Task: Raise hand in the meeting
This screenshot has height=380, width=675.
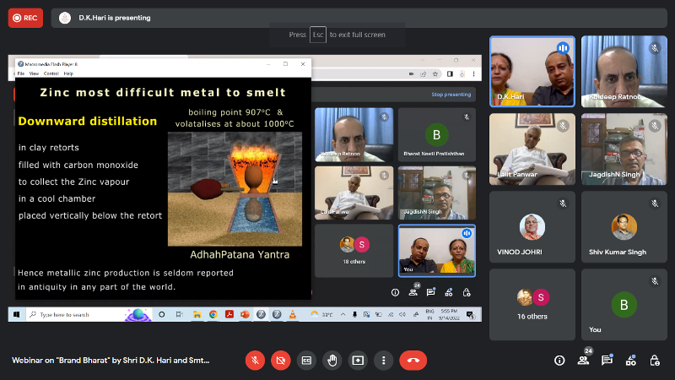Action: click(x=332, y=360)
